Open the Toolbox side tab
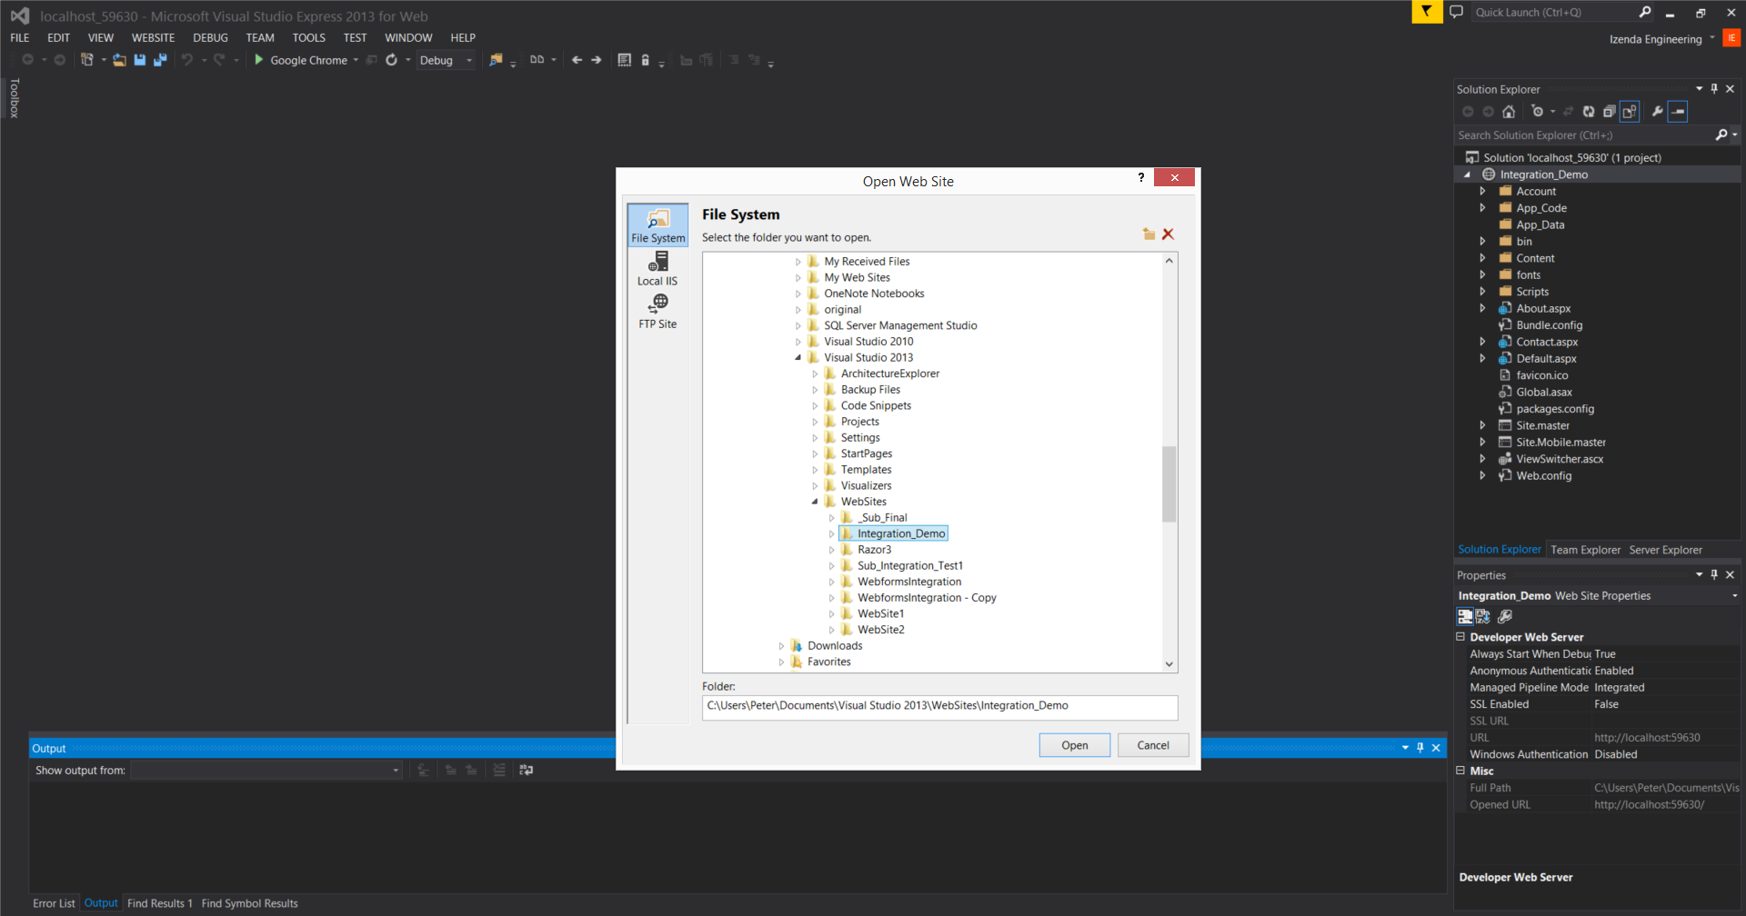1746x916 pixels. click(15, 98)
